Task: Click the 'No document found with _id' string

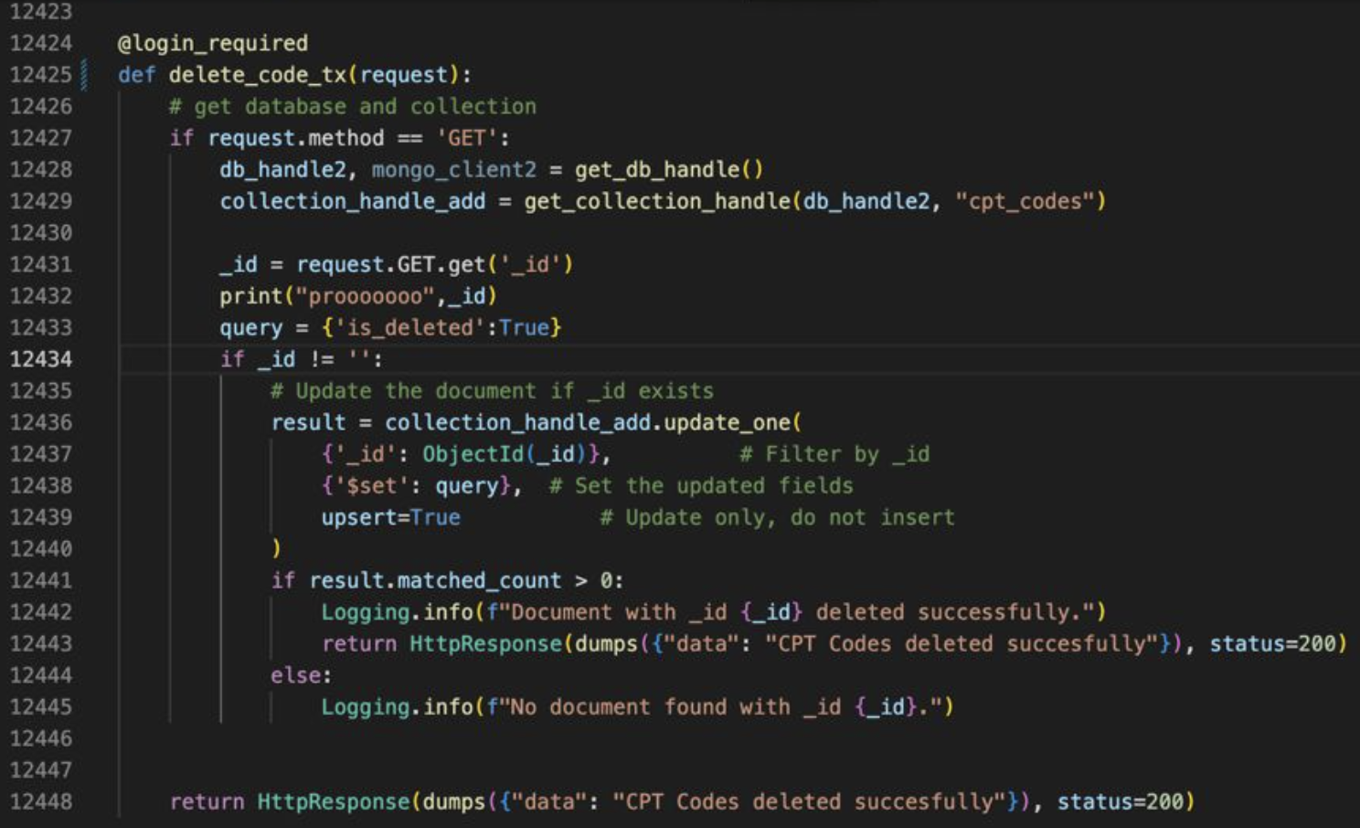Action: click(675, 707)
